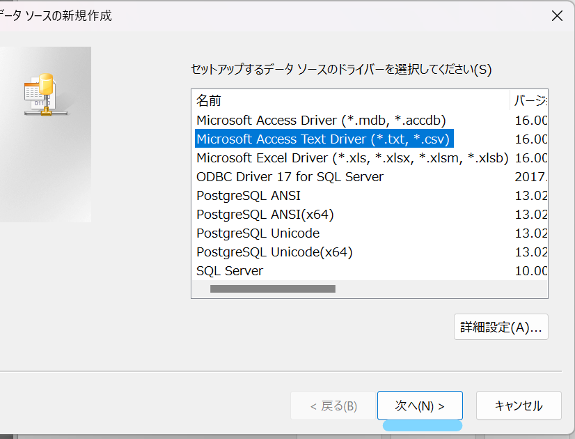
Task: Click the data source database icon
Action: coord(45,95)
